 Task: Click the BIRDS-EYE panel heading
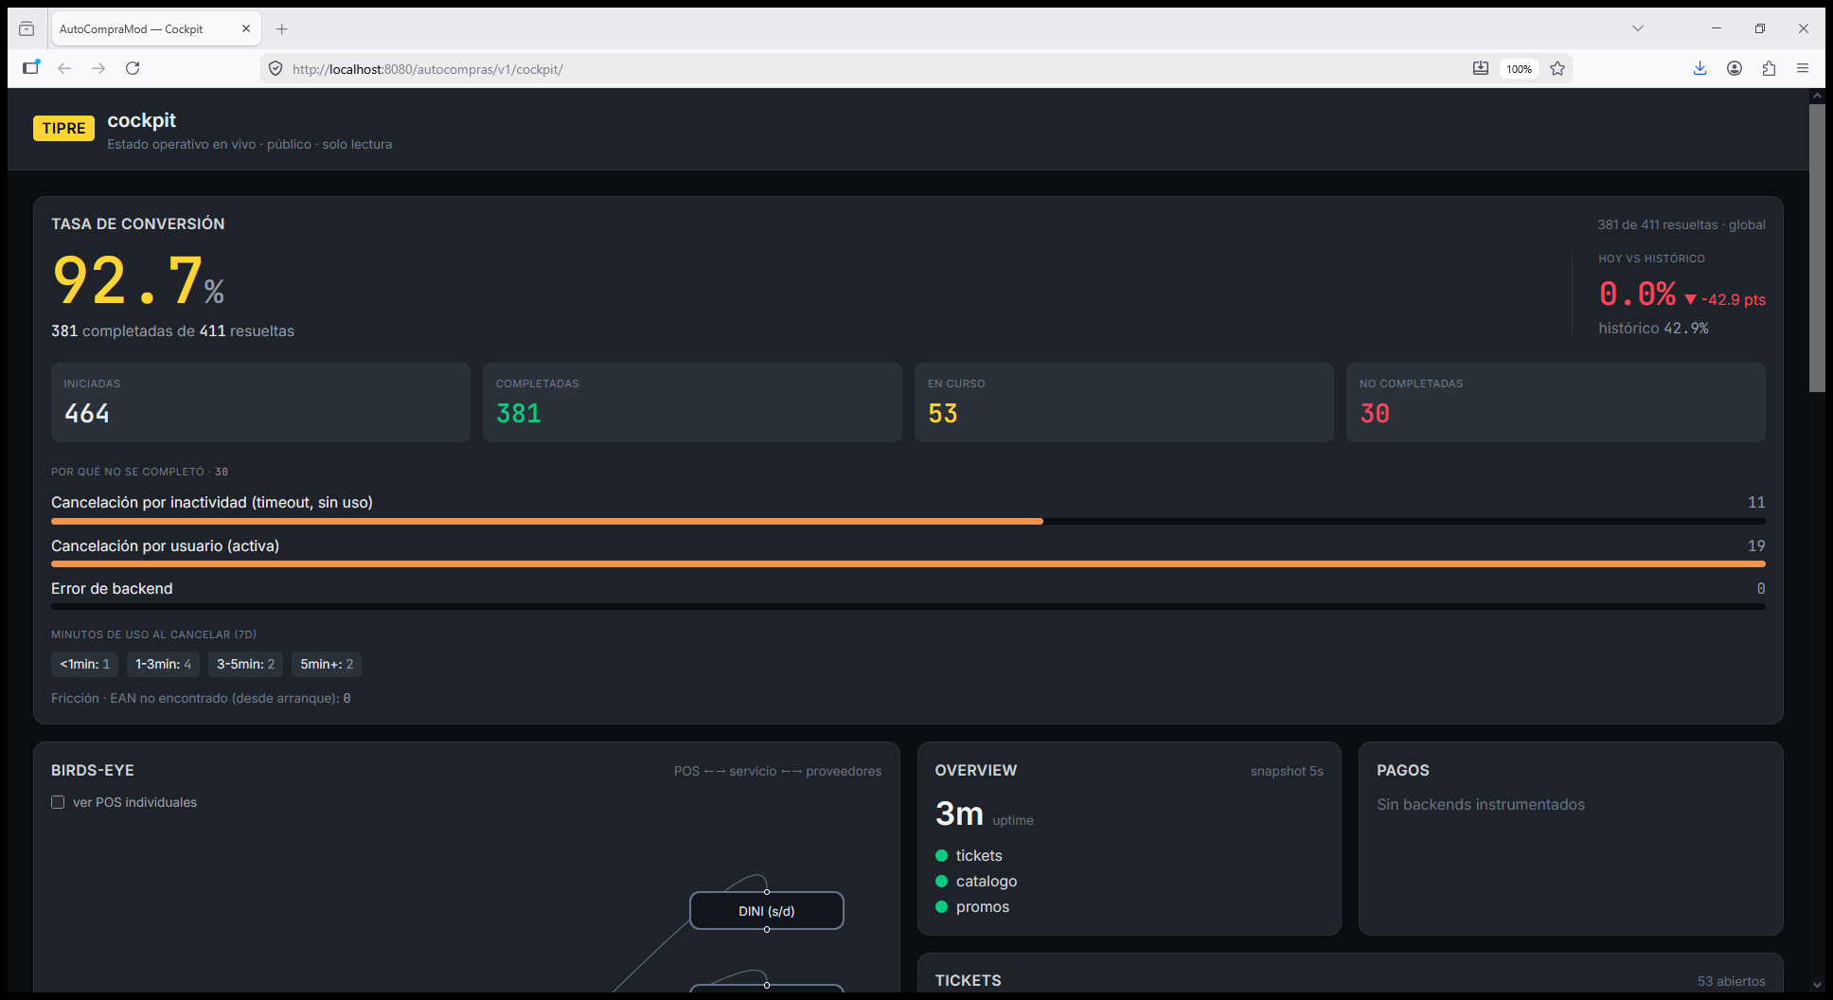click(93, 770)
